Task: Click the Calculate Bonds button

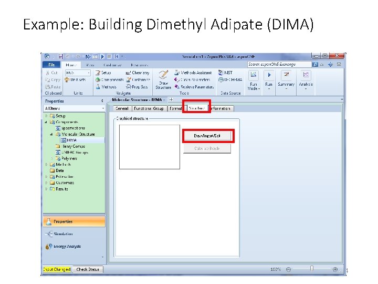Action: (207, 148)
